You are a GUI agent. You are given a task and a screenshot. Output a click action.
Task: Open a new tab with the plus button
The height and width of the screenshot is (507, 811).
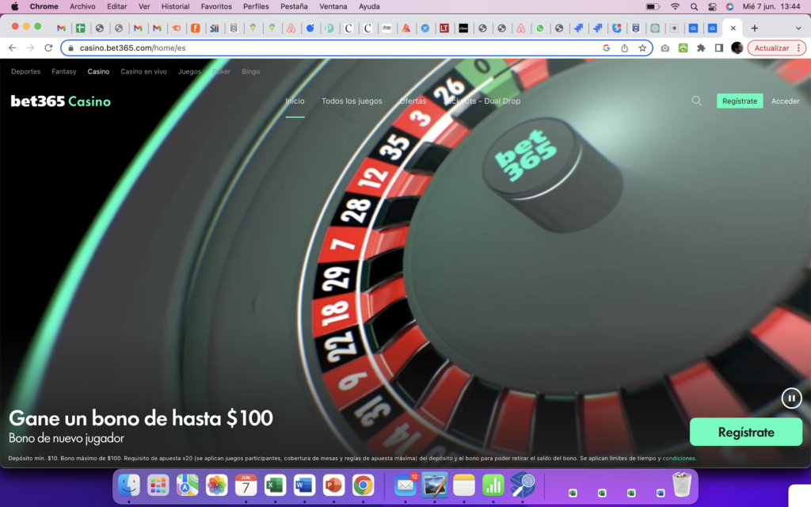[x=754, y=28]
